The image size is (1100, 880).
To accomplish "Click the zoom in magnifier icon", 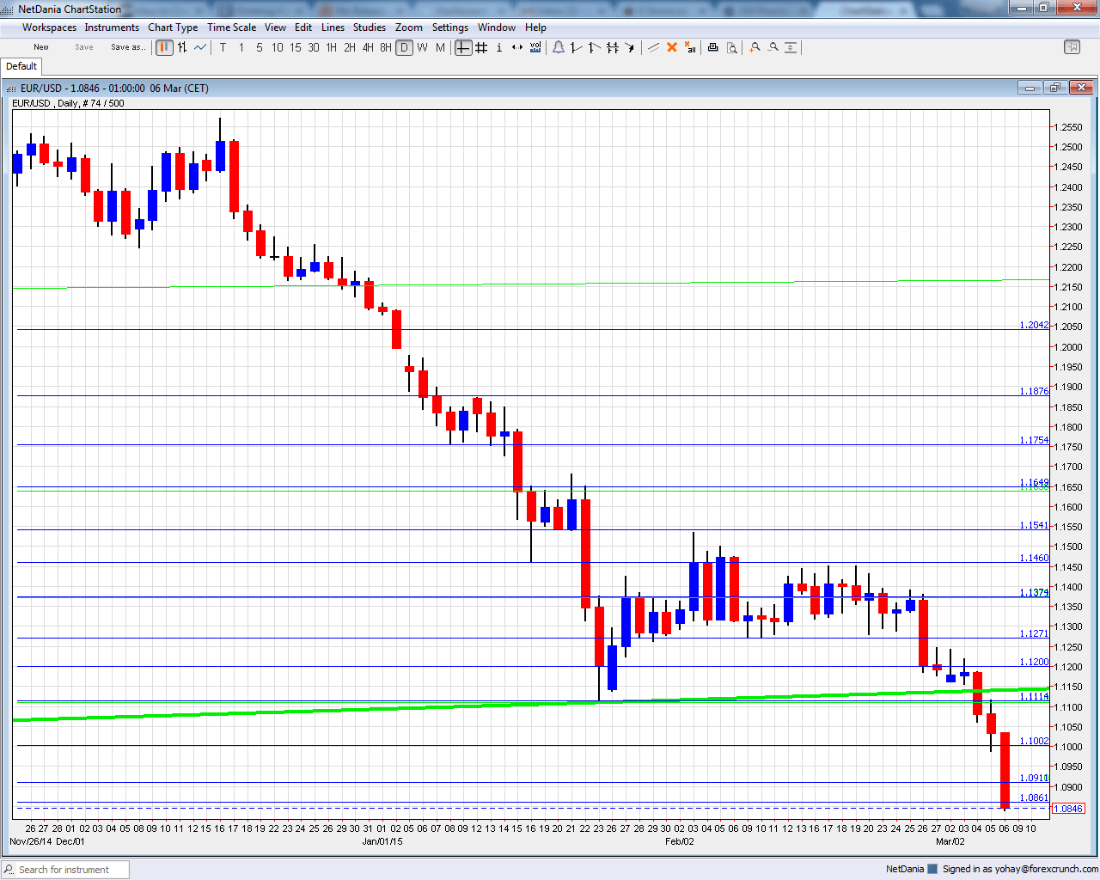I will (x=755, y=47).
